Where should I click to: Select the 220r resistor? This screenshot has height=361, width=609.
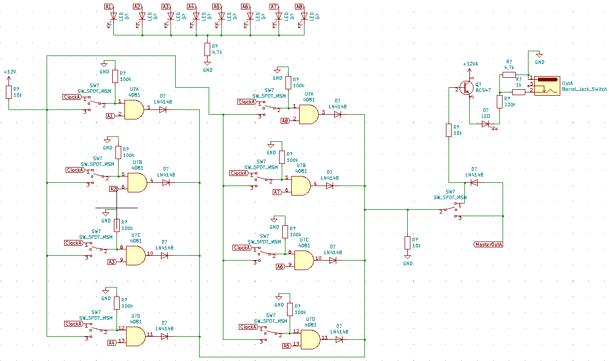pyautogui.click(x=499, y=101)
